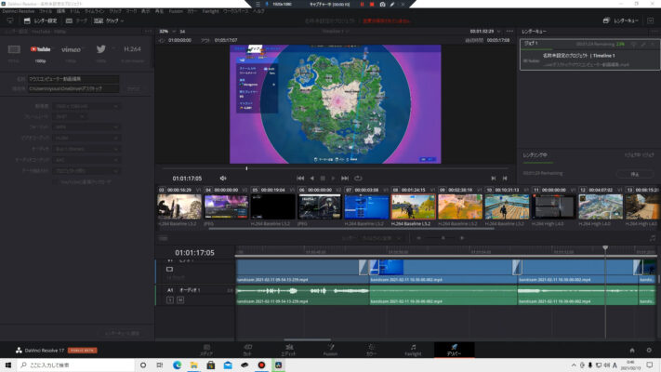661x372 pixels.
Task: Jump to first frame in viewer
Action: (x=300, y=179)
